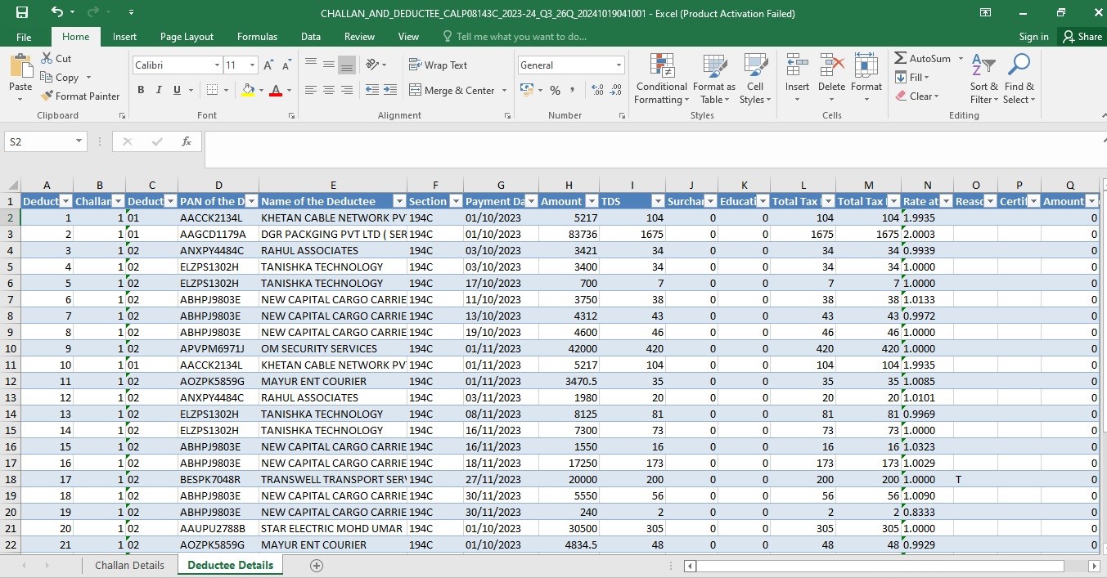Viewport: 1107px width, 578px height.
Task: Apply Percent Style icon
Action: click(555, 90)
